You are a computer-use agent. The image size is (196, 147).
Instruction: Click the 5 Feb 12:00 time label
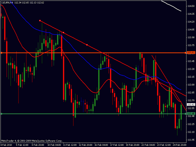(22, 145)
